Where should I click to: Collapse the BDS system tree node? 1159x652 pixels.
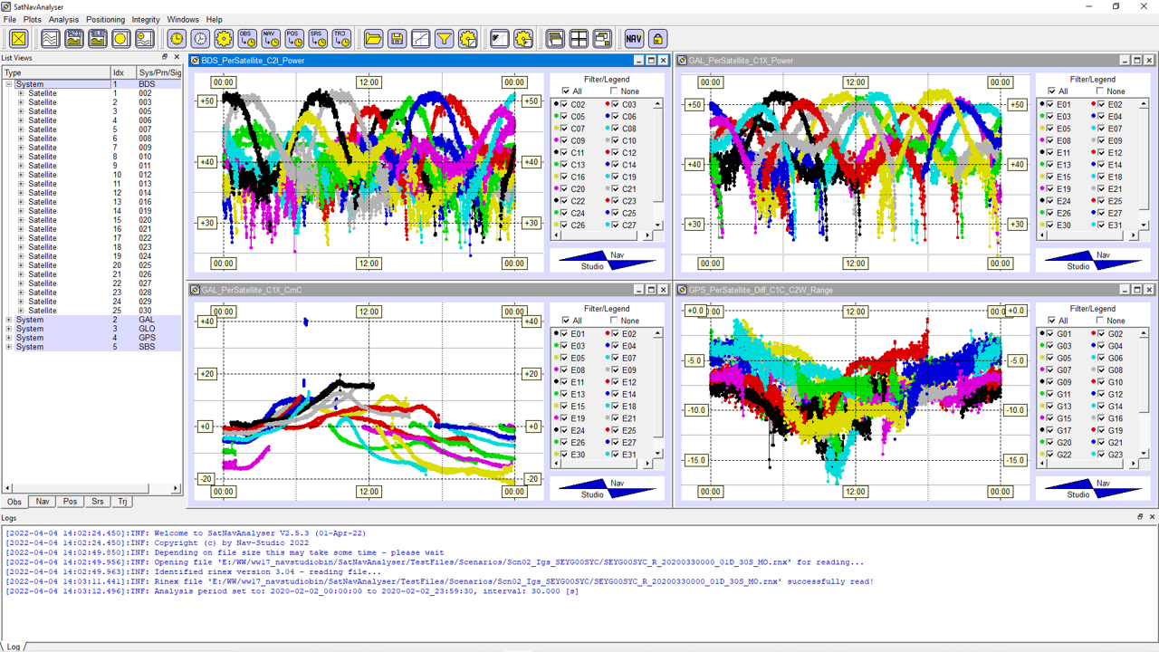point(9,84)
